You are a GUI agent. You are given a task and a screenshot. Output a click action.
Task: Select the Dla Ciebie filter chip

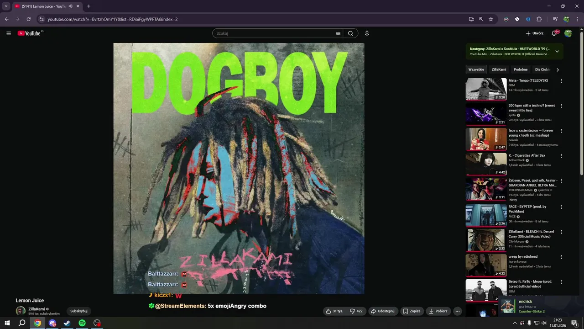pyautogui.click(x=542, y=69)
